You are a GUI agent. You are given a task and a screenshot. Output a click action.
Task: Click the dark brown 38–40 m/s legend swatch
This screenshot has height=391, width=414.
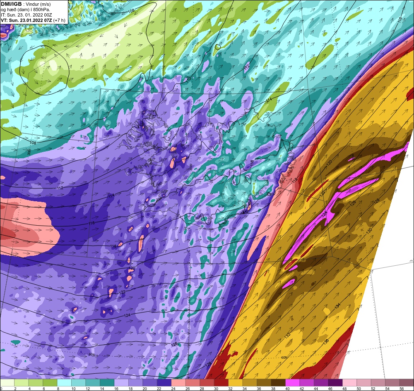[x=278, y=383]
